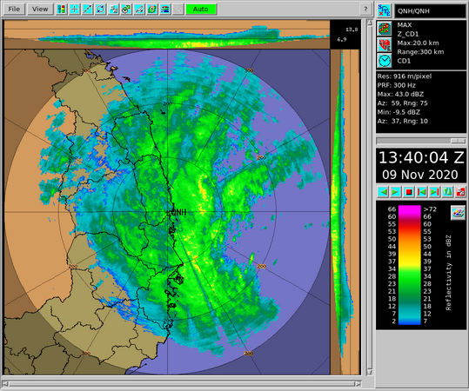Screen dimensions: 469x391
Task: Click the circular refresh arrows icon
Action: [100, 10]
